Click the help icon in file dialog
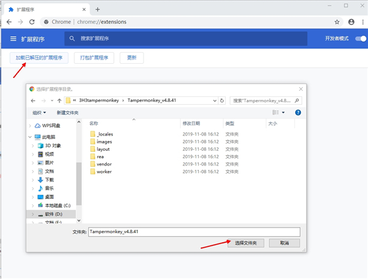Viewport: 368px width, 279px height. (298, 112)
